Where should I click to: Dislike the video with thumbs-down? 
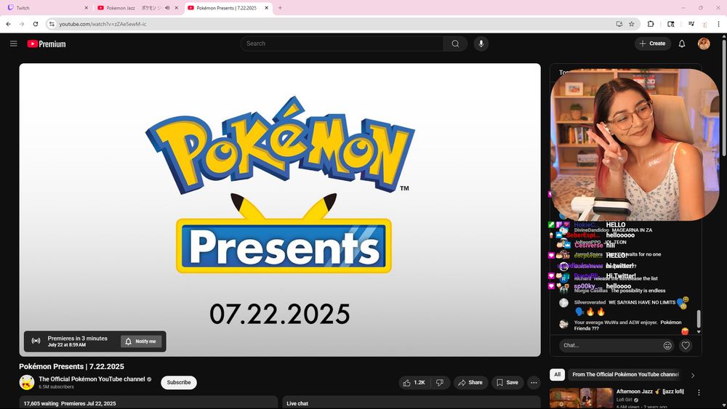pyautogui.click(x=440, y=383)
